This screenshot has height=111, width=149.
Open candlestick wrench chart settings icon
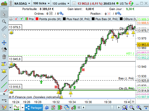point(74,107)
